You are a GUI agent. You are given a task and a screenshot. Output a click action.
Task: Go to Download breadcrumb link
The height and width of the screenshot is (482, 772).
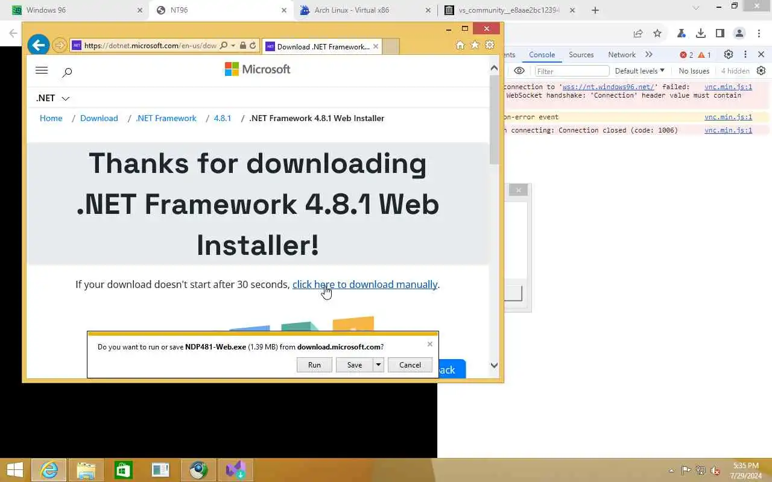click(99, 118)
